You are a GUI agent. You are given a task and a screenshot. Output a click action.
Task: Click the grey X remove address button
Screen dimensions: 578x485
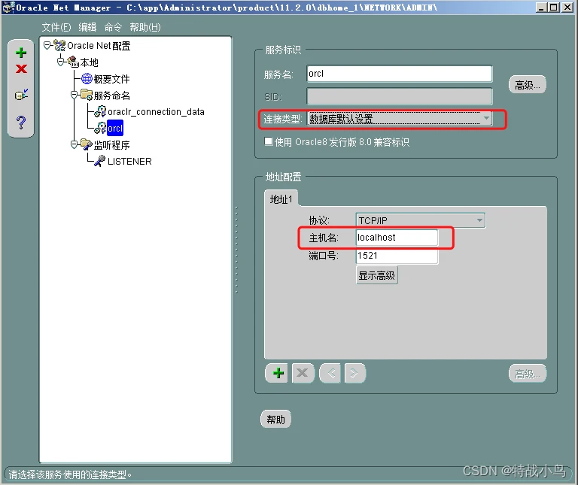tap(303, 373)
